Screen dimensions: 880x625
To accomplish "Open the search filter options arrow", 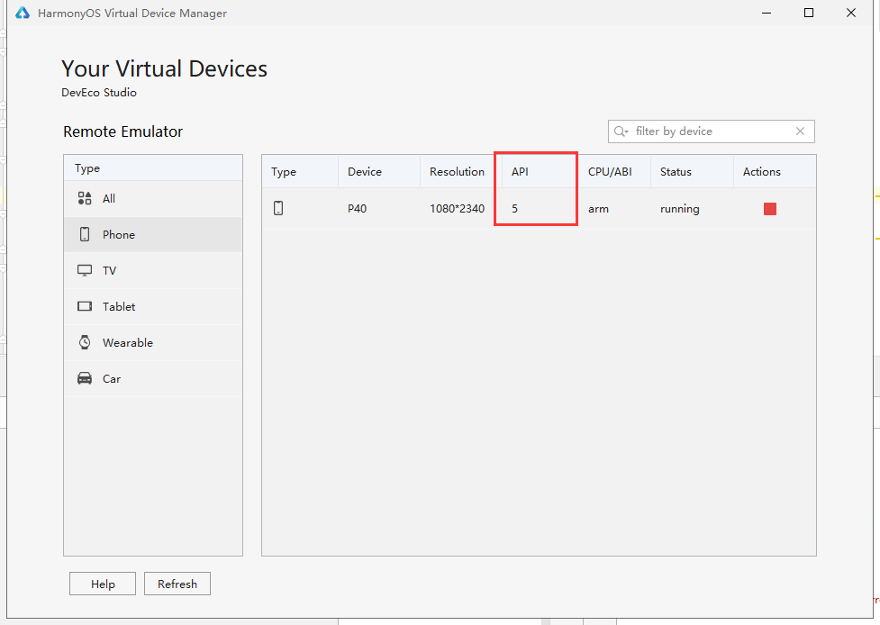I will tap(621, 131).
